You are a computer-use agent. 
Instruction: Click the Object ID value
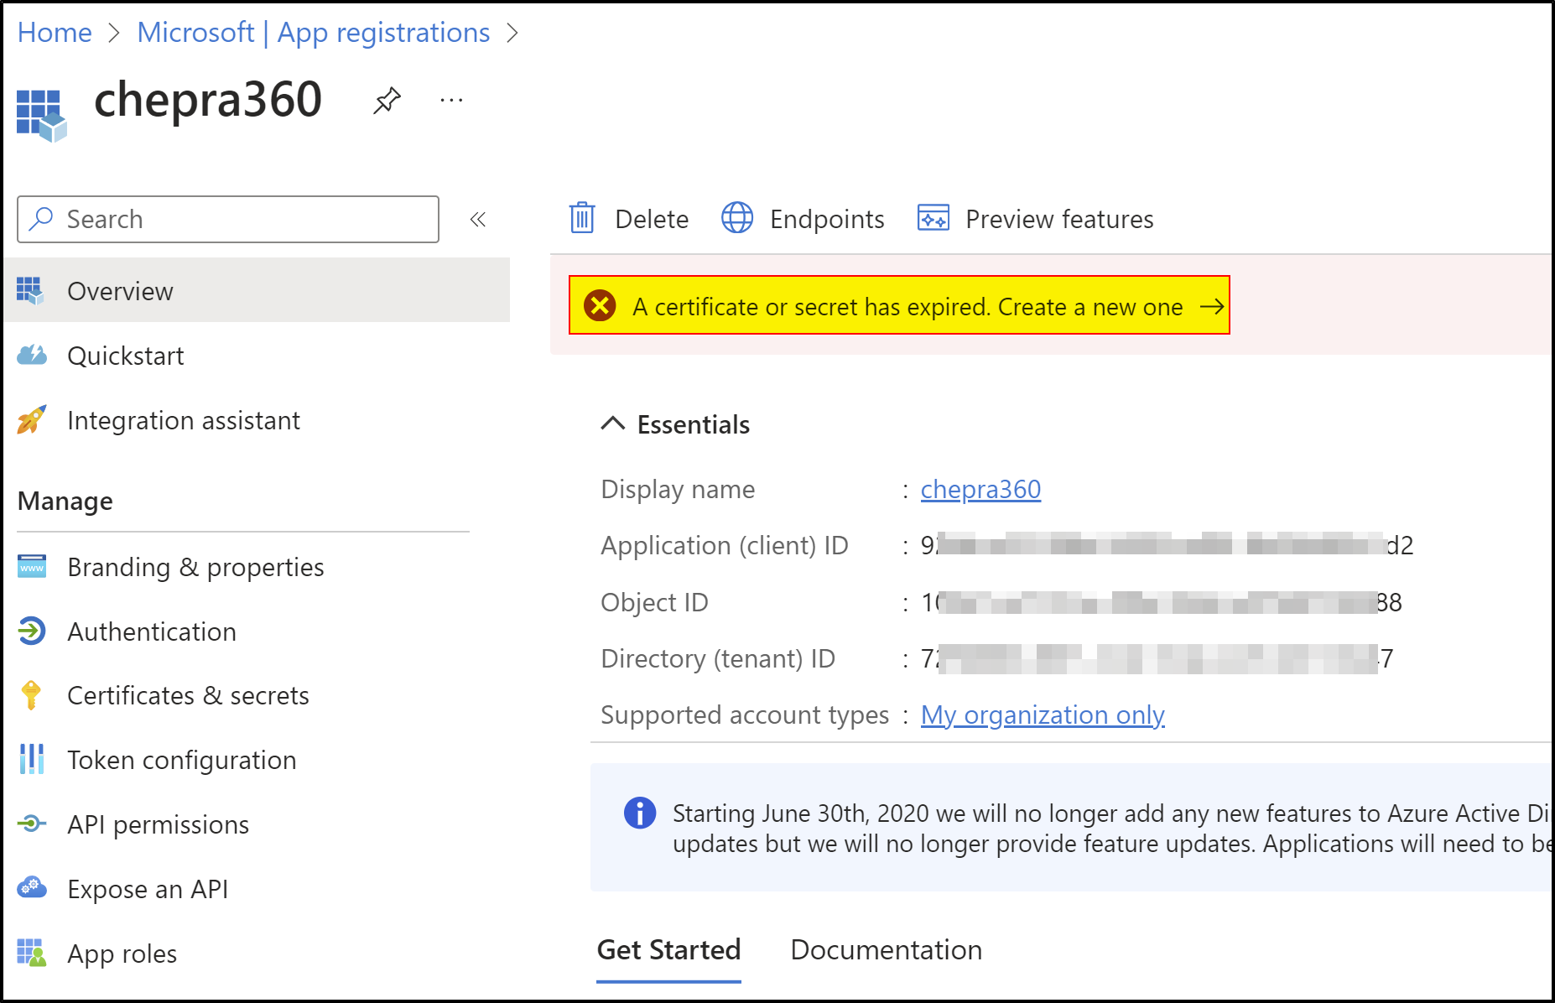click(1161, 602)
